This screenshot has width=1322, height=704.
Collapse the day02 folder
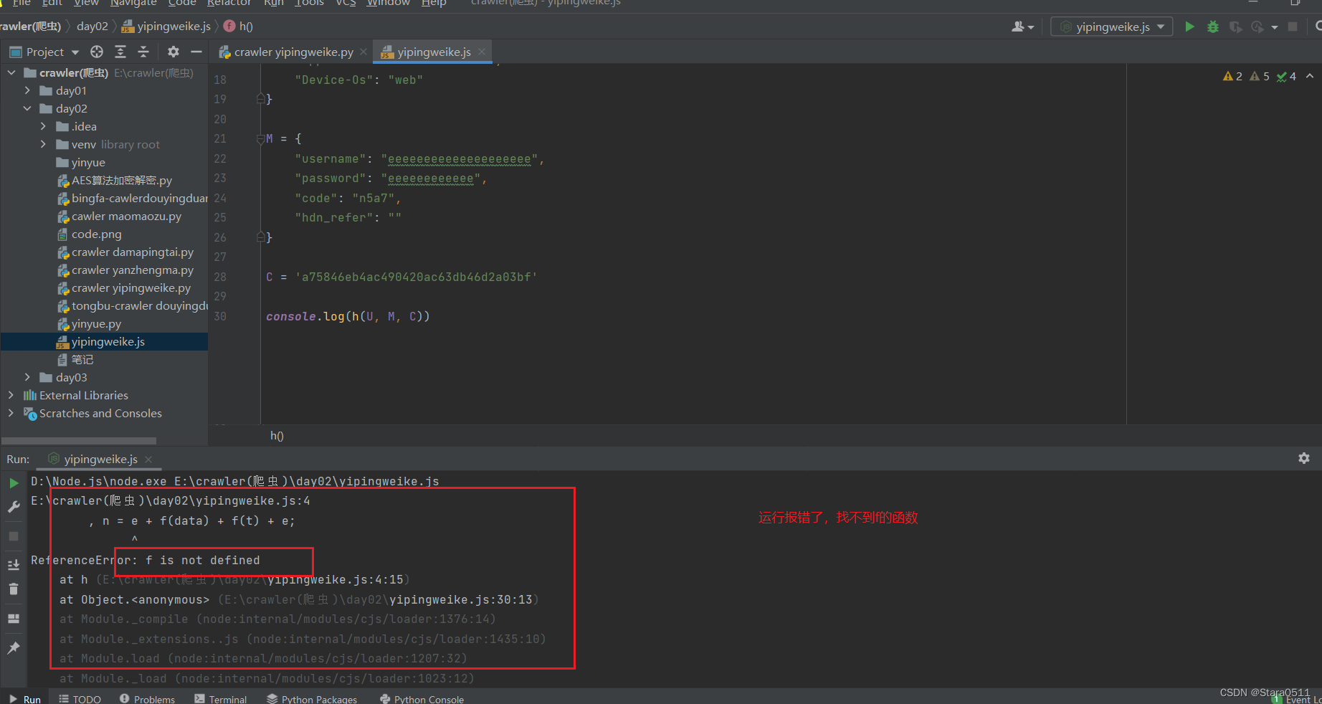point(27,108)
